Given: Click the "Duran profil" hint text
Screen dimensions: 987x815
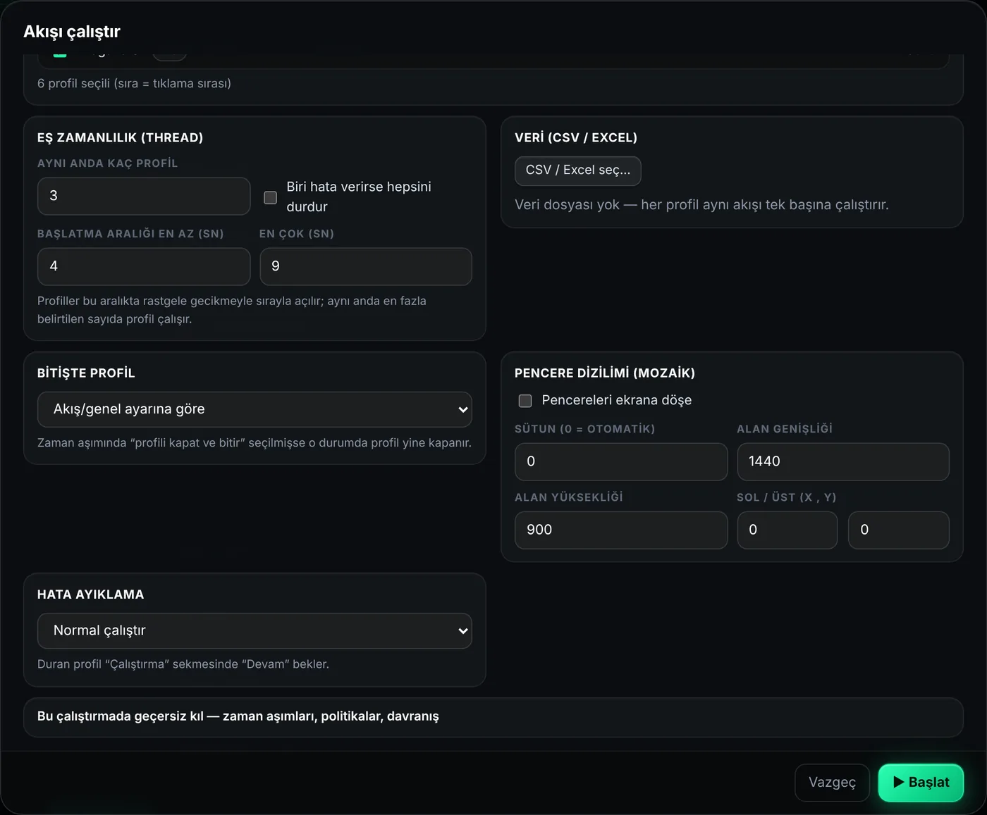Looking at the screenshot, I should coord(183,664).
